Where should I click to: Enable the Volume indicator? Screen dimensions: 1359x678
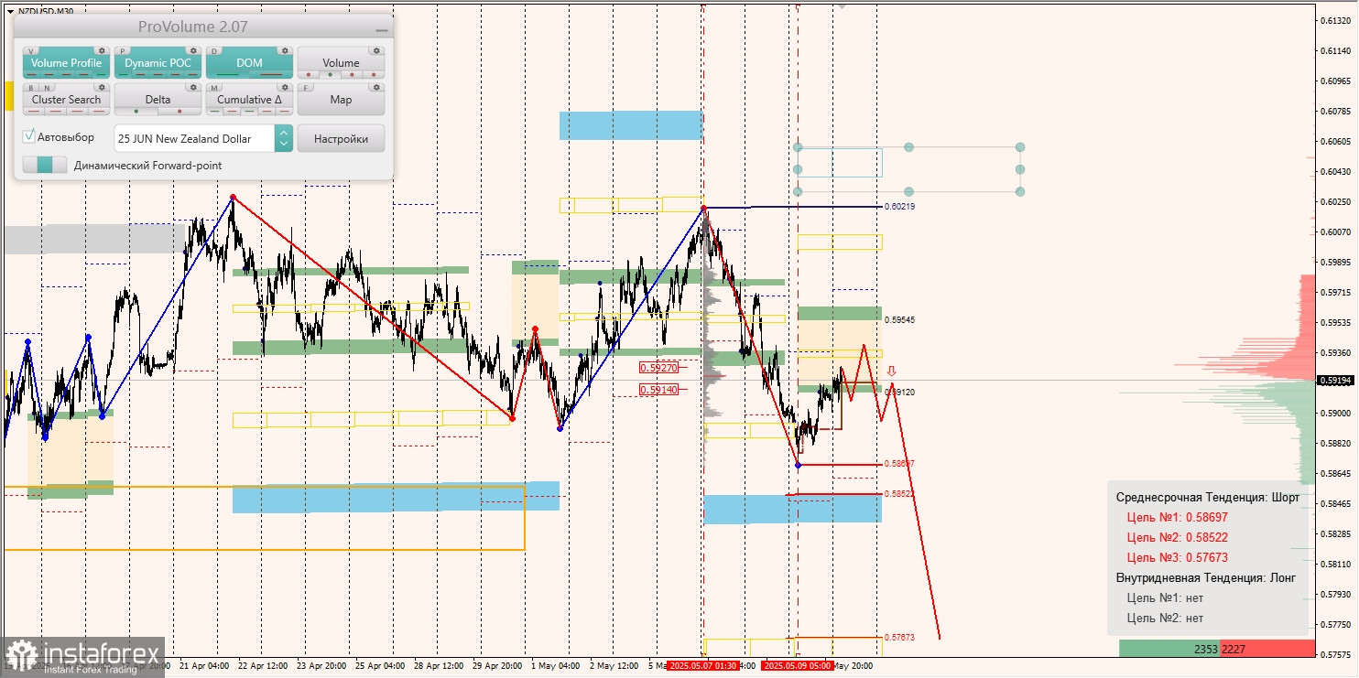pos(341,63)
